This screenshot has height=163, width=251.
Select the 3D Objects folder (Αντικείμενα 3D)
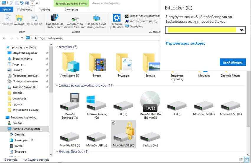pyautogui.click(x=70, y=65)
